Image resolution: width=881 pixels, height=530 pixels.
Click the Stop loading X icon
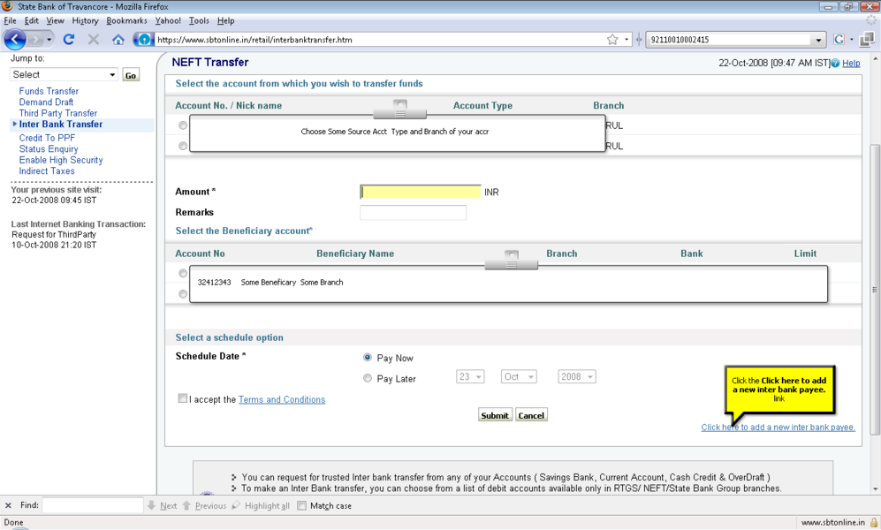pos(94,40)
